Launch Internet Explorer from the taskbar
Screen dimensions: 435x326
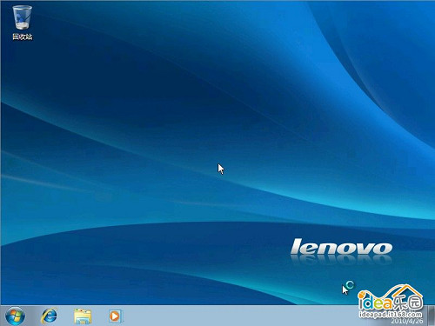[x=50, y=316]
